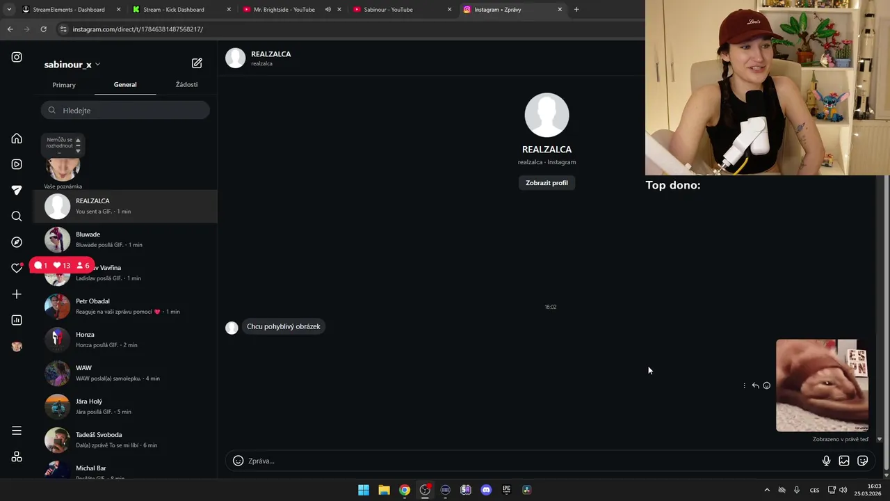Open File Explorer from the taskbar
Image resolution: width=890 pixels, height=501 pixels.
(x=384, y=490)
